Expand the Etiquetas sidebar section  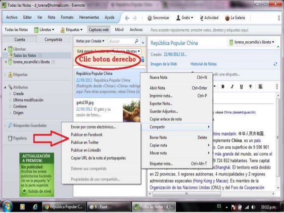(x=5, y=75)
